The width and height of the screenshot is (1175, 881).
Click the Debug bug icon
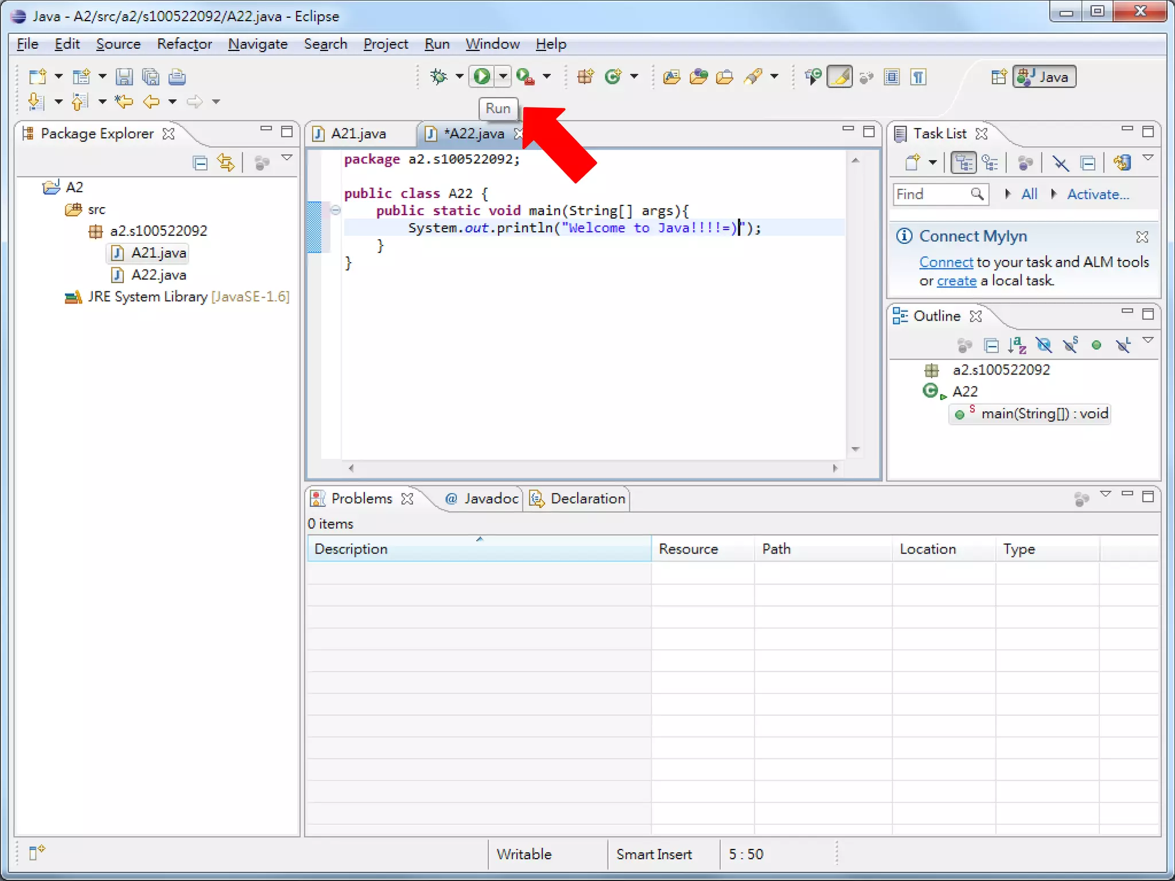(439, 76)
